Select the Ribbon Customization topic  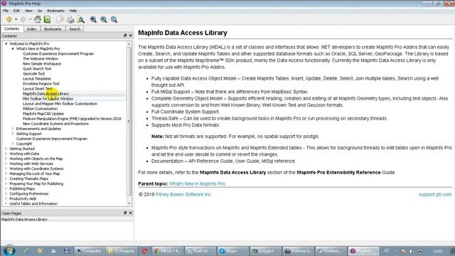(40, 109)
